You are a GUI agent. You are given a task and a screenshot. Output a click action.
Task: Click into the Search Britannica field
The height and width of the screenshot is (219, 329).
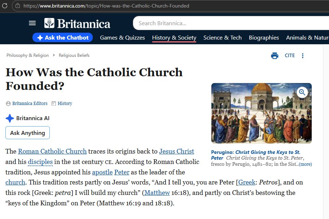pyautogui.click(x=231, y=23)
